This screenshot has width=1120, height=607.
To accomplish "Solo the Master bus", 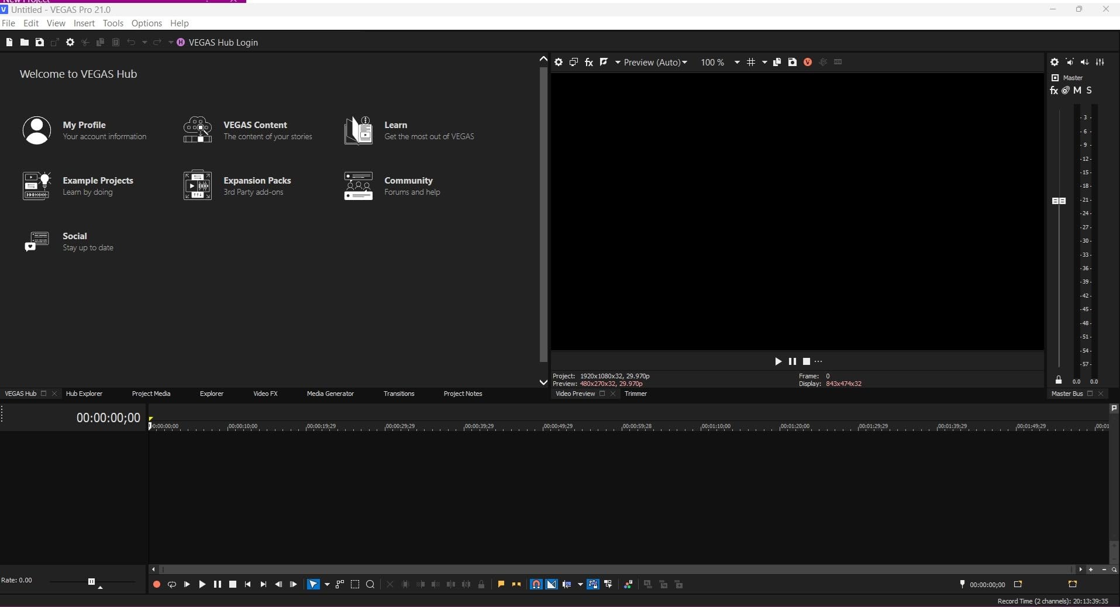I will click(x=1089, y=91).
